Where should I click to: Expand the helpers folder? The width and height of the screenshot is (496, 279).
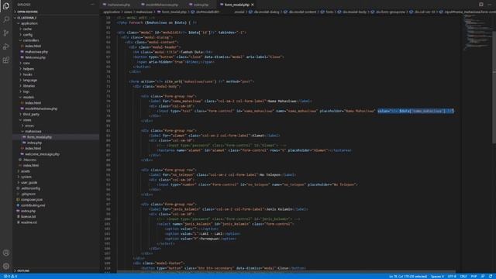tap(28, 69)
